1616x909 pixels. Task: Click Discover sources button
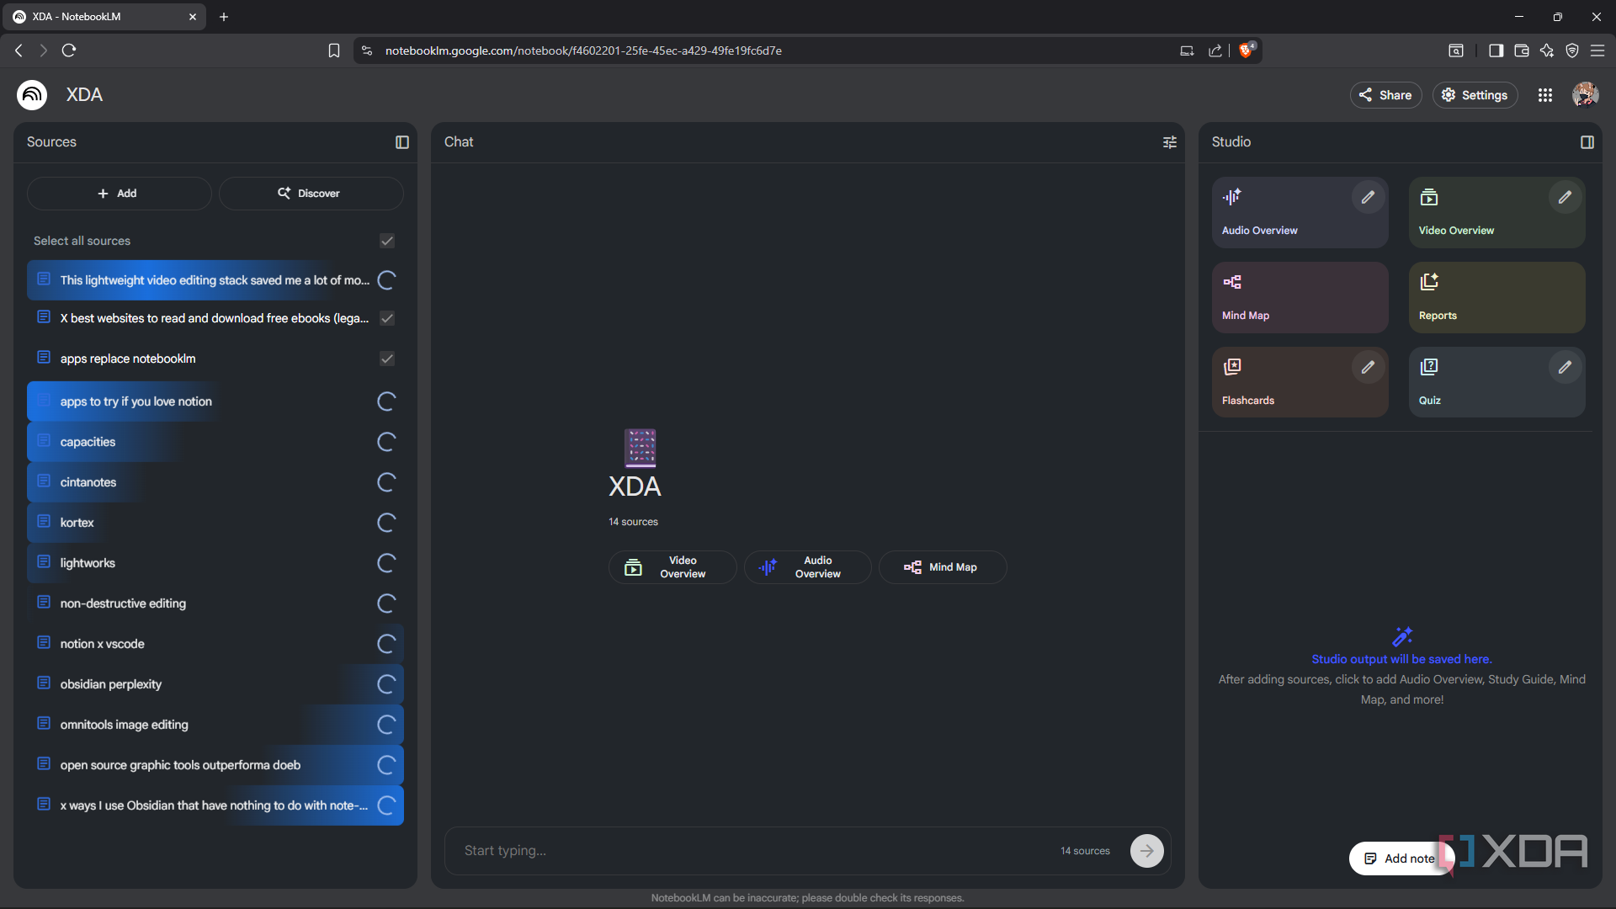pos(311,194)
